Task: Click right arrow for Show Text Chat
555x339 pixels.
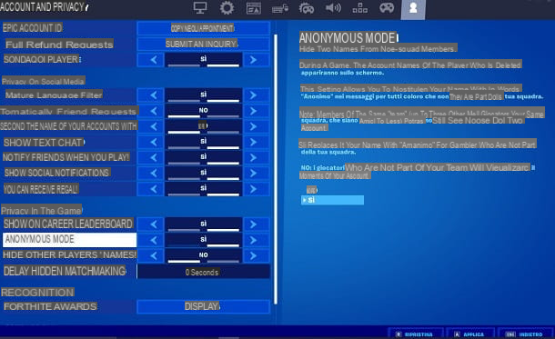Action: point(253,142)
